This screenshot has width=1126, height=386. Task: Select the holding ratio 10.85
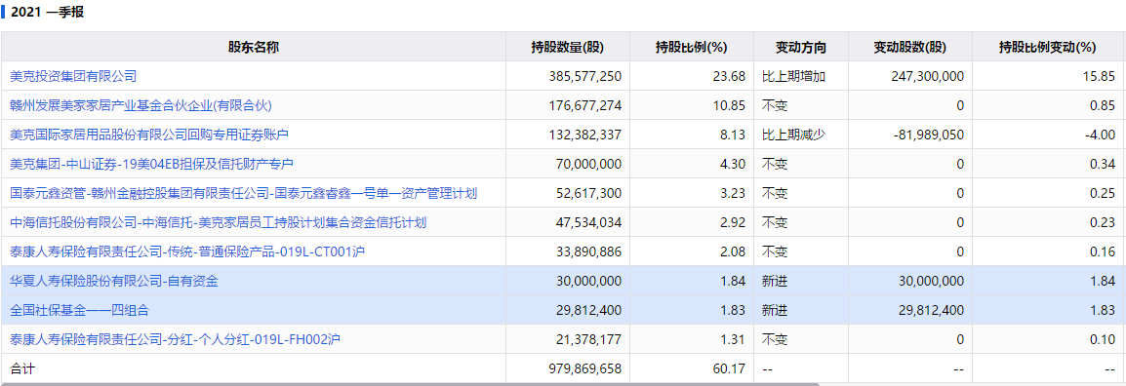pyautogui.click(x=730, y=104)
